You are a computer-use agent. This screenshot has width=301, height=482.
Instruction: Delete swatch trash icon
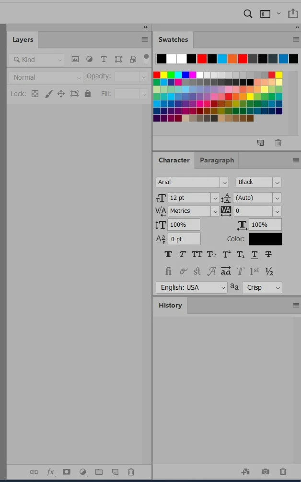(278, 143)
